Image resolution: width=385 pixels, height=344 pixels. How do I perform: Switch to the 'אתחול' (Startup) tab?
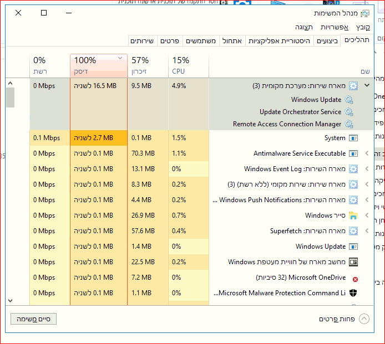[232, 40]
